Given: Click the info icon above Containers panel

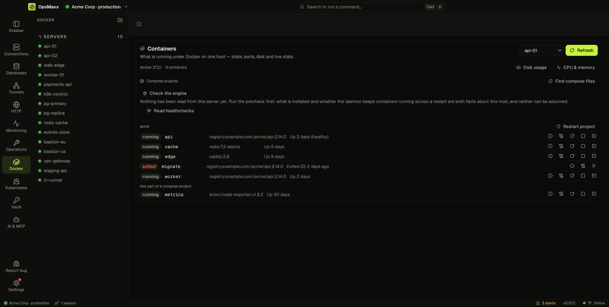Looking at the screenshot, I should [139, 24].
